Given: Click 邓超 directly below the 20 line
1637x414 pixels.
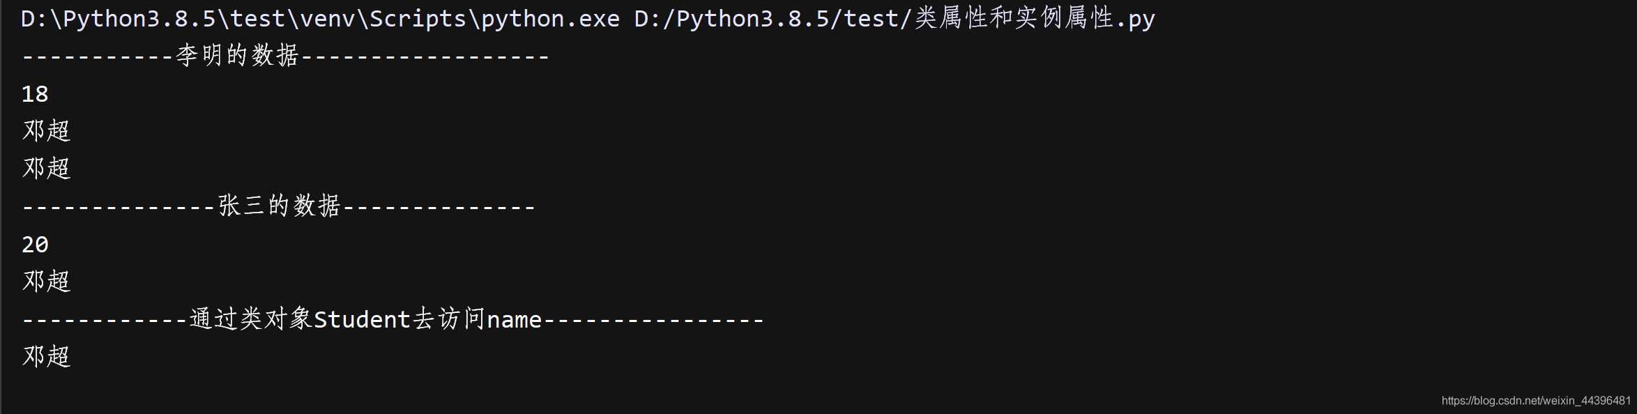Looking at the screenshot, I should click(47, 282).
